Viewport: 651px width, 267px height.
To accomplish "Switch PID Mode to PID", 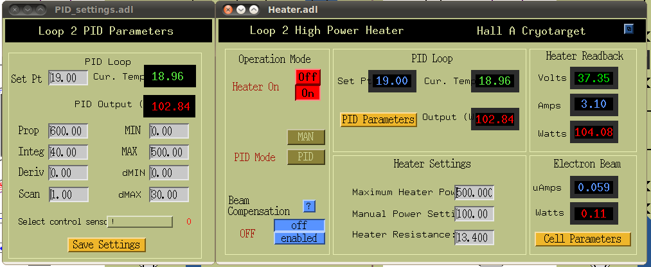I will pos(306,157).
